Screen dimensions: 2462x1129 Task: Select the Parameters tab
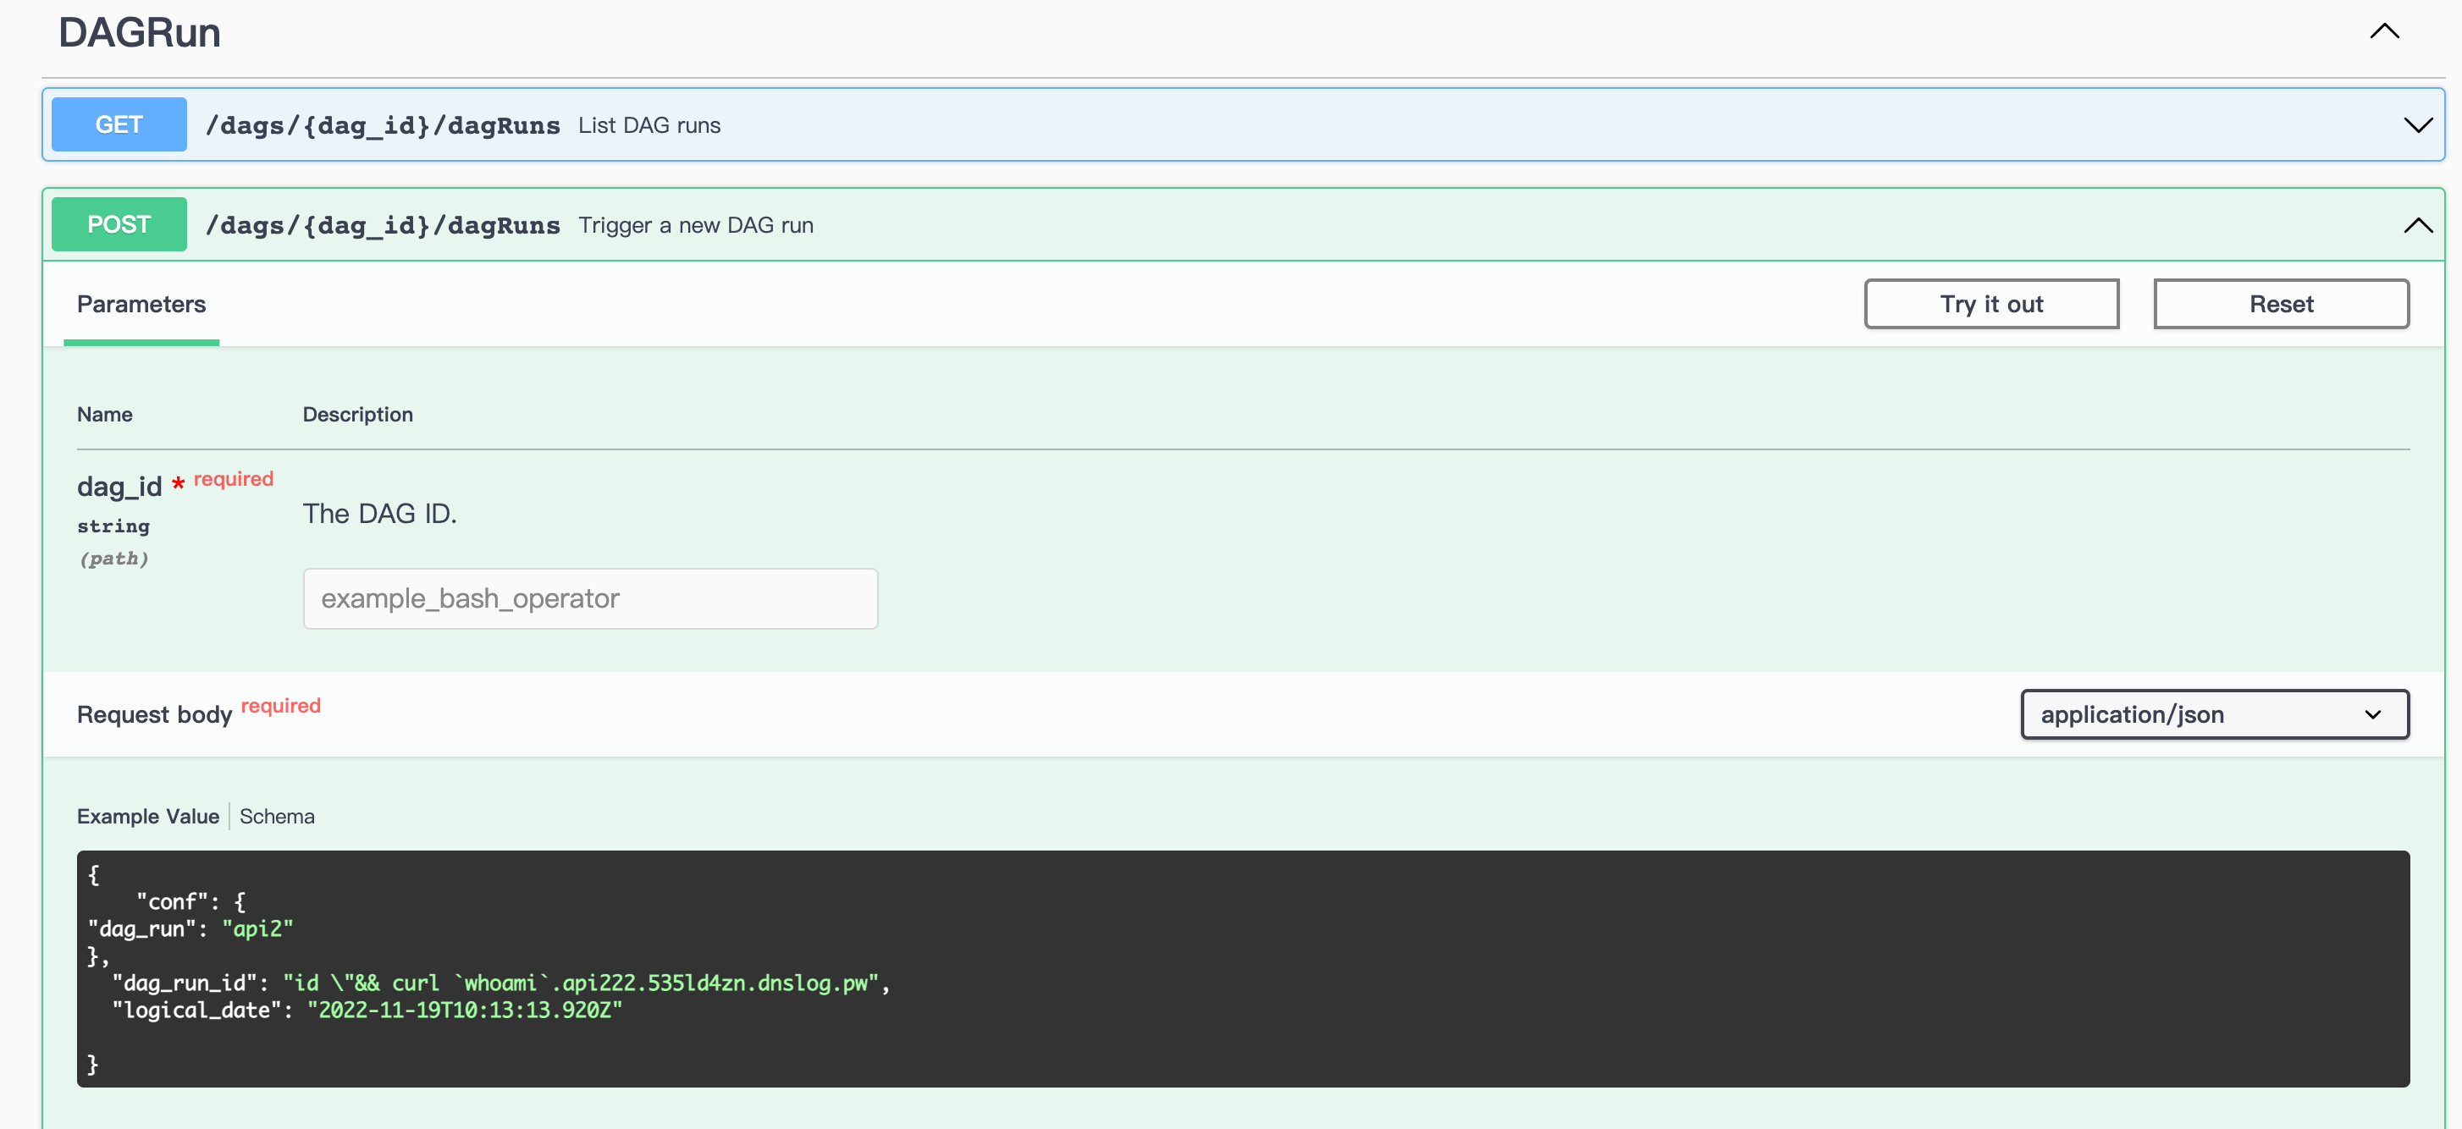pos(141,305)
